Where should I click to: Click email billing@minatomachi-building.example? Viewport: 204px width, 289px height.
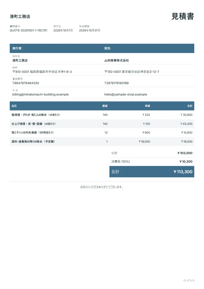[x=41, y=94]
